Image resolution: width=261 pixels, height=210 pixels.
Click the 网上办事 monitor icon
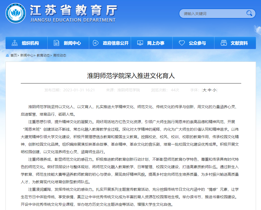click(x=140, y=43)
